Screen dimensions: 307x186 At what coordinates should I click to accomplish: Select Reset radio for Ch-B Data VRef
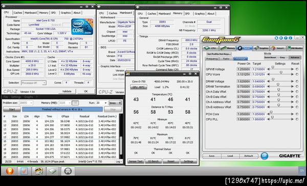point(297,97)
